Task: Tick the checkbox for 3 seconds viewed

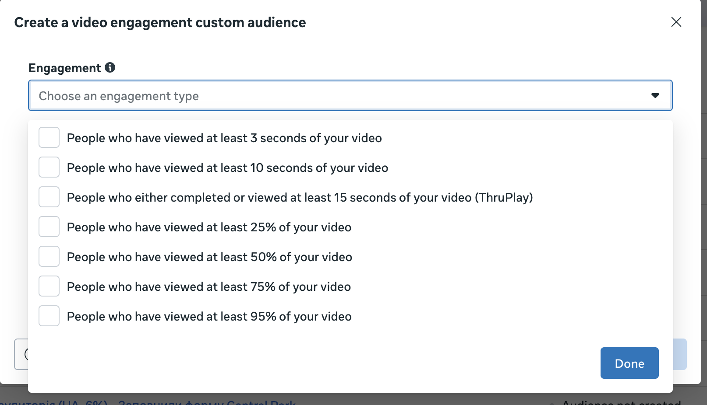Action: pyautogui.click(x=49, y=138)
